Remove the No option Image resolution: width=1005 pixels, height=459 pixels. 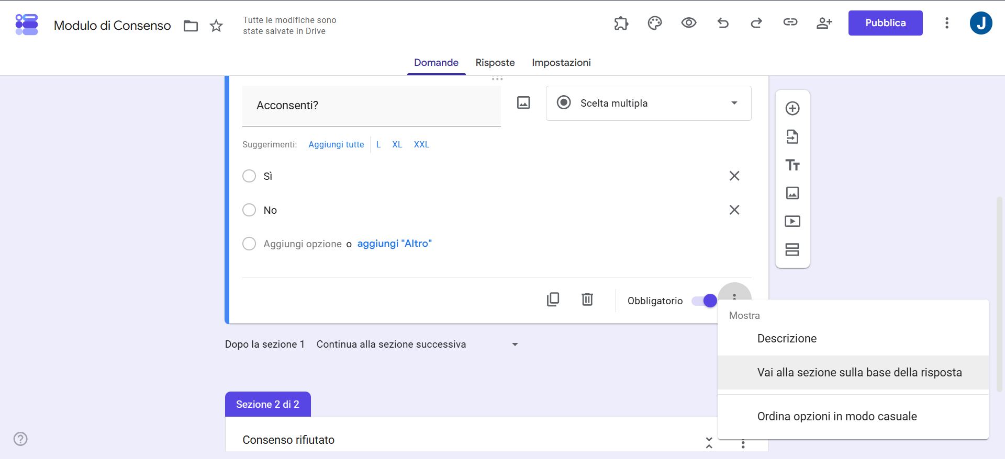(x=734, y=210)
